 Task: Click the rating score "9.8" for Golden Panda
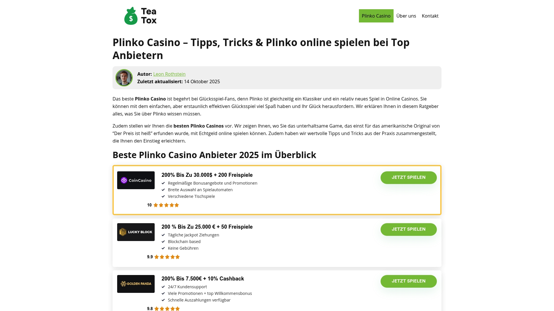coord(150,308)
